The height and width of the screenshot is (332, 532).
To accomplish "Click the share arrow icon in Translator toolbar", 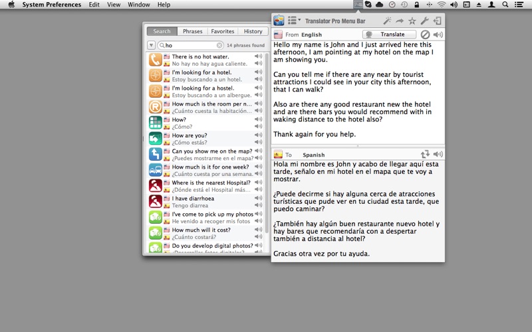I will click(400, 21).
